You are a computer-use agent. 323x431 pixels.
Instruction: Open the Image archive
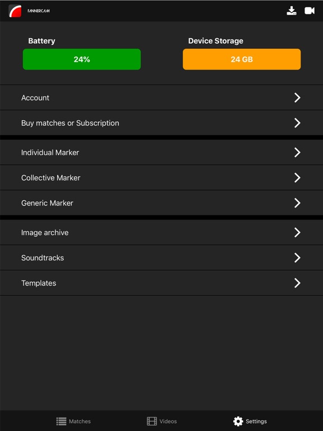(161, 232)
